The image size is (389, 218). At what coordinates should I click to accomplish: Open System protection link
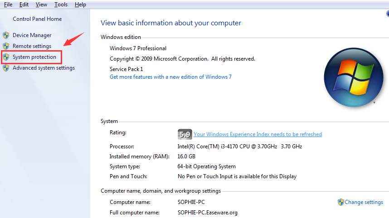34,57
